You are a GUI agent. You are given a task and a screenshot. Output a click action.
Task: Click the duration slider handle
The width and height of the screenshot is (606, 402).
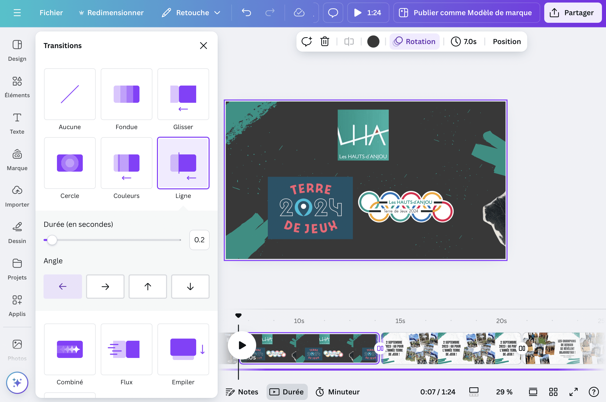click(52, 240)
